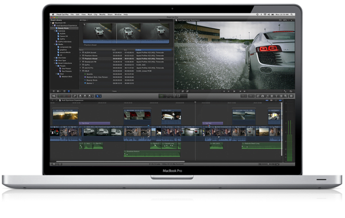This screenshot has height=218, width=345.
Task: Activate Distort tool below viewer
Action: [187, 91]
